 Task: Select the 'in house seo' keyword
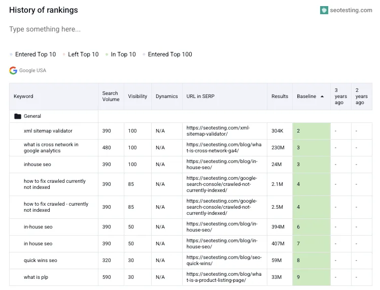click(x=38, y=244)
